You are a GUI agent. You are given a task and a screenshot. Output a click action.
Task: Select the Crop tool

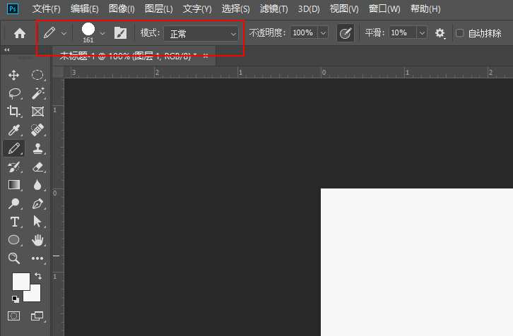[x=13, y=112]
